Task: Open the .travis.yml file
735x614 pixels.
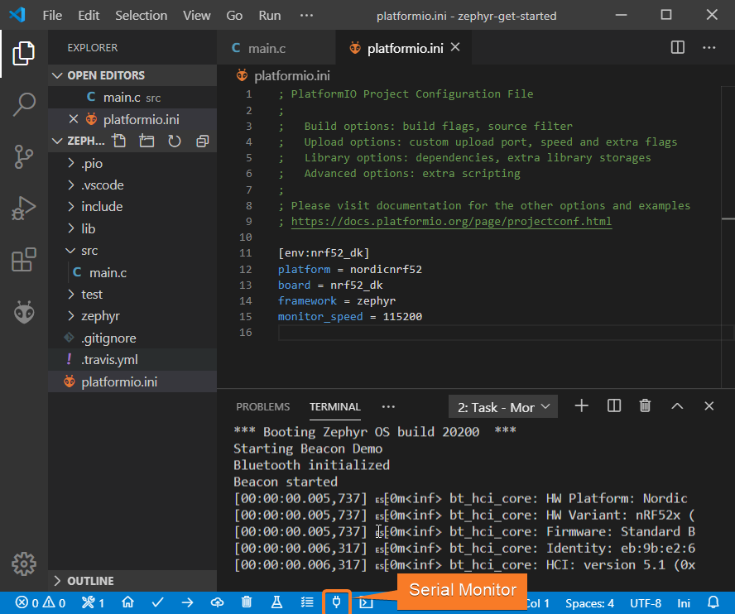Action: pos(132,359)
